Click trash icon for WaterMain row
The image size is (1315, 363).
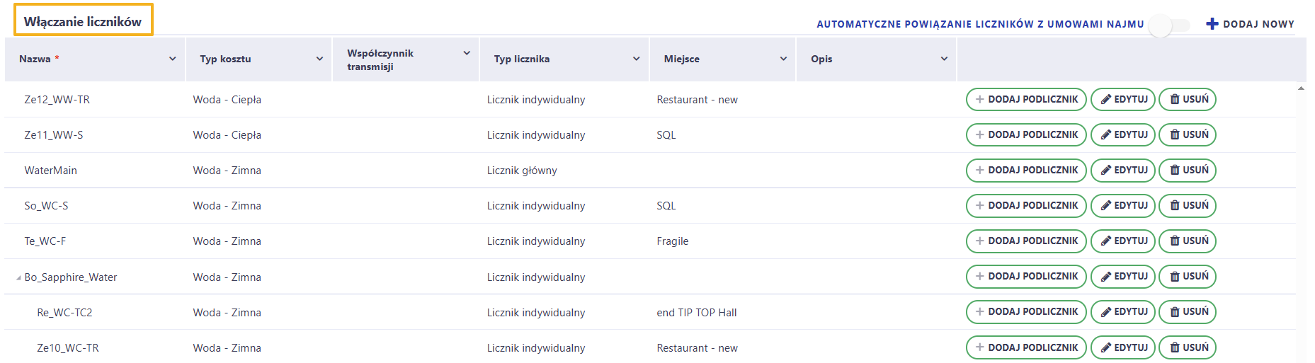(x=1175, y=171)
